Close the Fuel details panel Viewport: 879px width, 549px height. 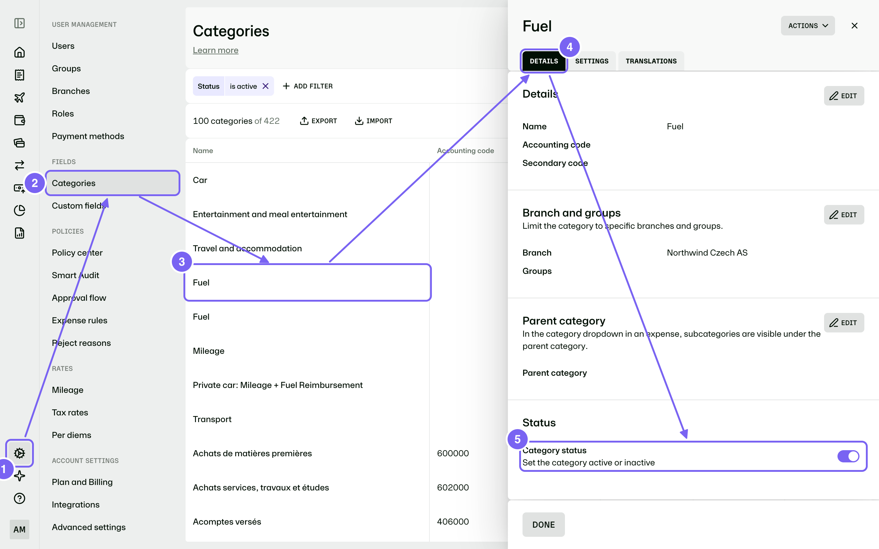point(854,26)
